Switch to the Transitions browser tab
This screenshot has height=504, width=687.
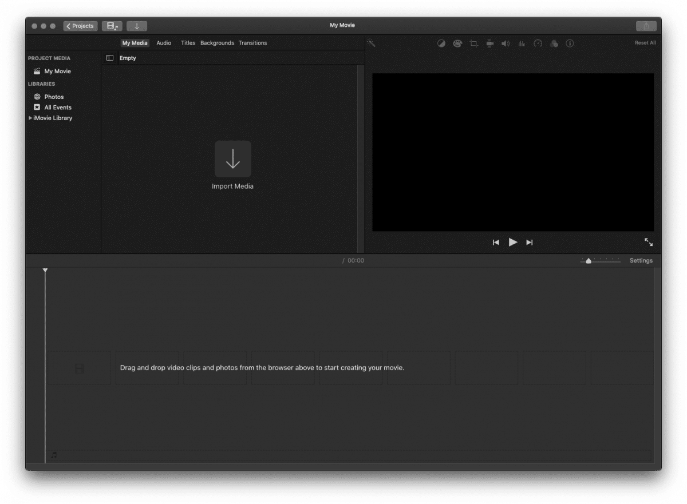point(253,42)
